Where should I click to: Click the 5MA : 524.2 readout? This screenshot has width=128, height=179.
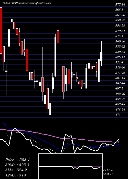[16, 170]
